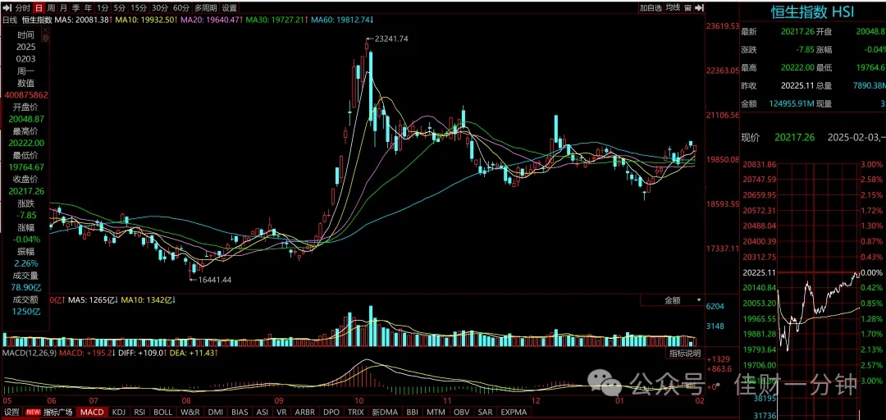Select the MACD indicator tab
This screenshot has height=420, width=886.
(x=92, y=412)
